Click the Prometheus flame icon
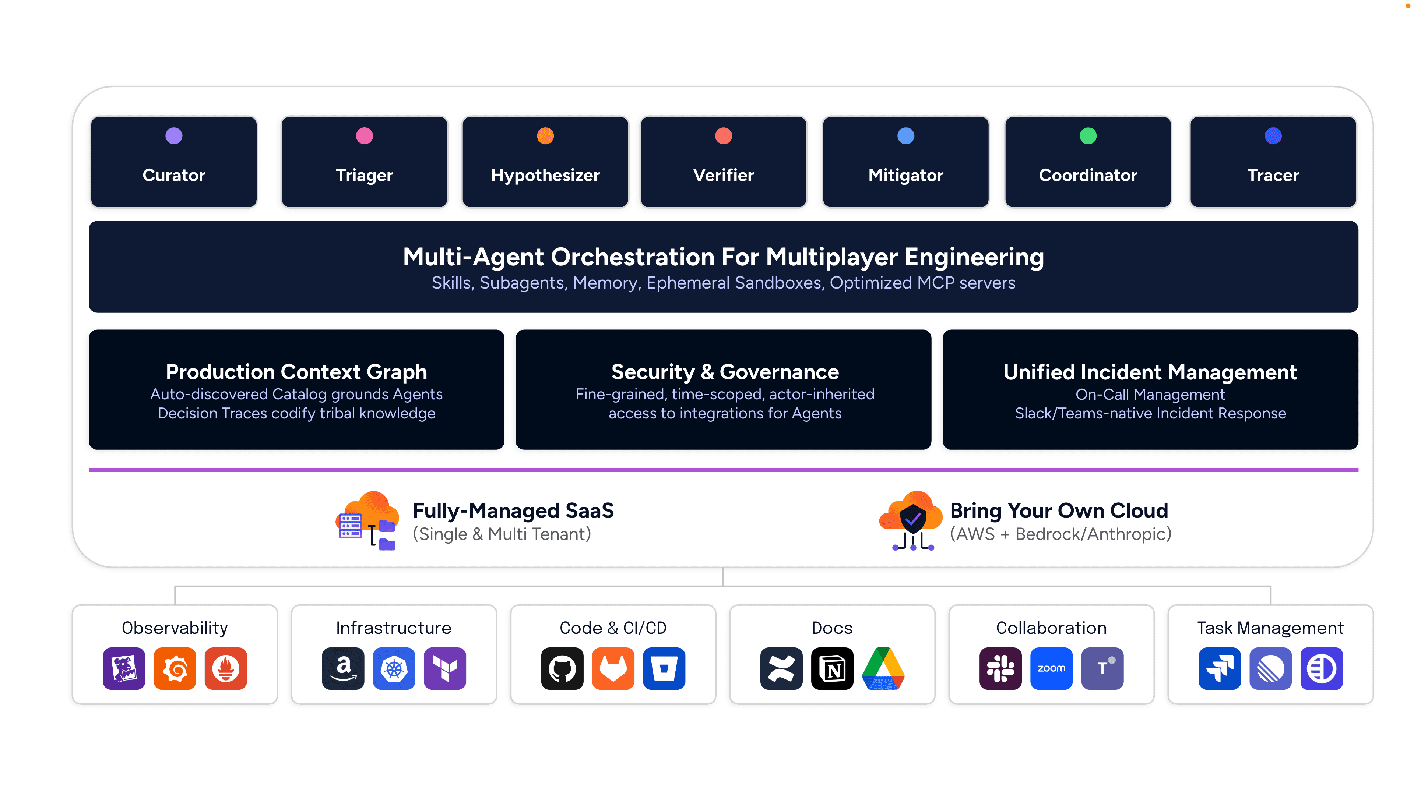The width and height of the screenshot is (1414, 795). 226,668
